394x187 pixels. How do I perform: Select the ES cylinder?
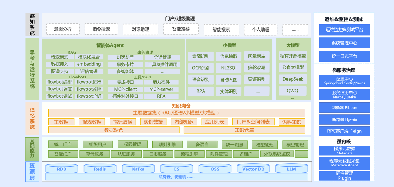coord(176,169)
